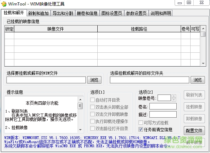Click the 锁定 column header

10,29
